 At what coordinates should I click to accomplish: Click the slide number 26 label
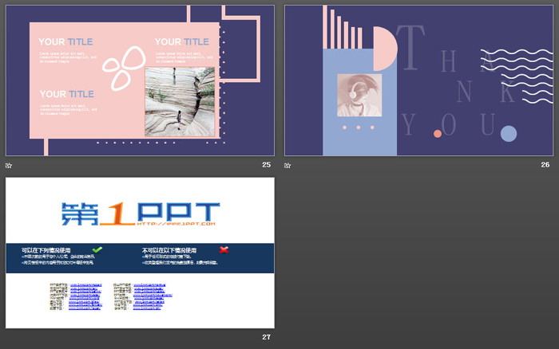pyautogui.click(x=545, y=165)
